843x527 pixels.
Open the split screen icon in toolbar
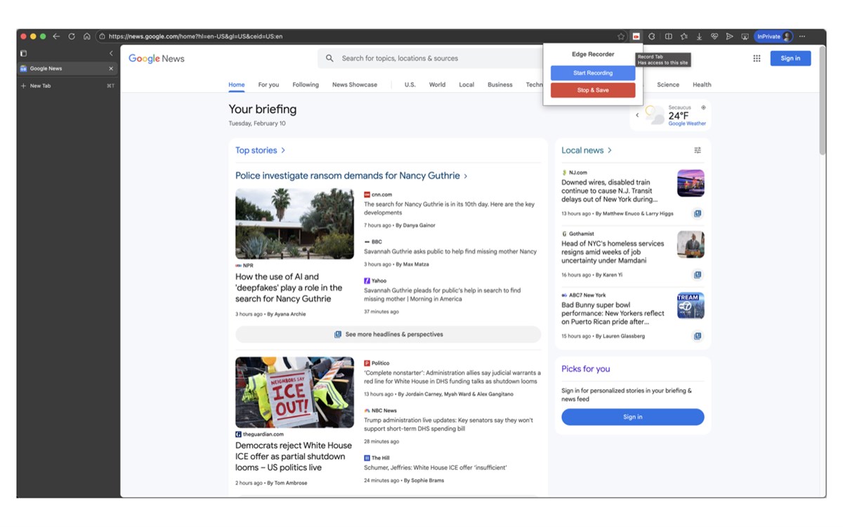pyautogui.click(x=668, y=37)
